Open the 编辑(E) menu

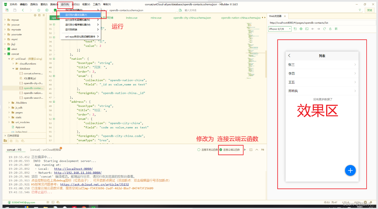click(24, 4)
